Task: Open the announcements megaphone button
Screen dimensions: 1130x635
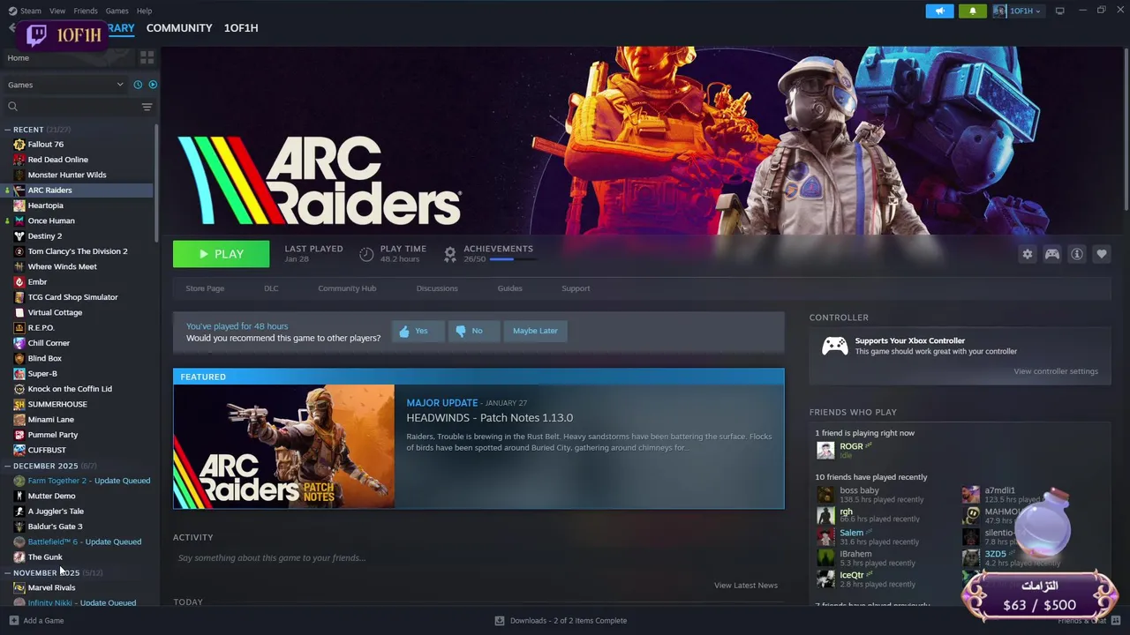Action: pyautogui.click(x=939, y=11)
